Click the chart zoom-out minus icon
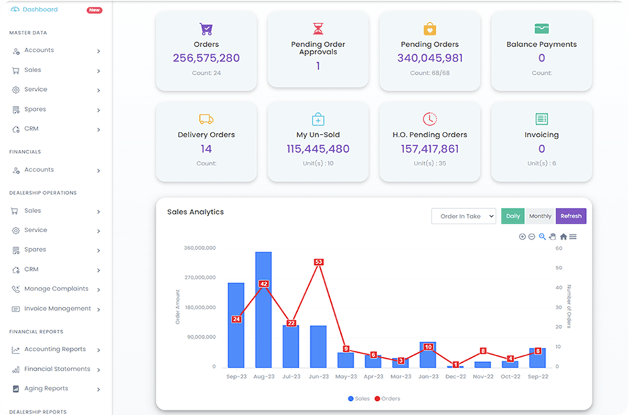This screenshot has width=628, height=415. (532, 236)
